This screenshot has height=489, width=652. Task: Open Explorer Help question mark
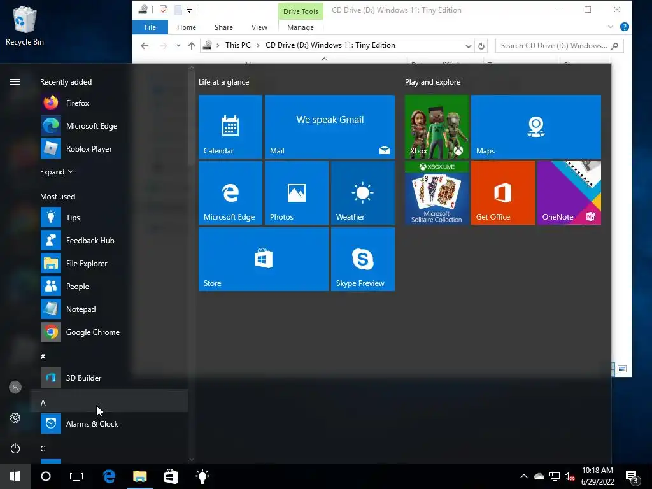point(624,27)
